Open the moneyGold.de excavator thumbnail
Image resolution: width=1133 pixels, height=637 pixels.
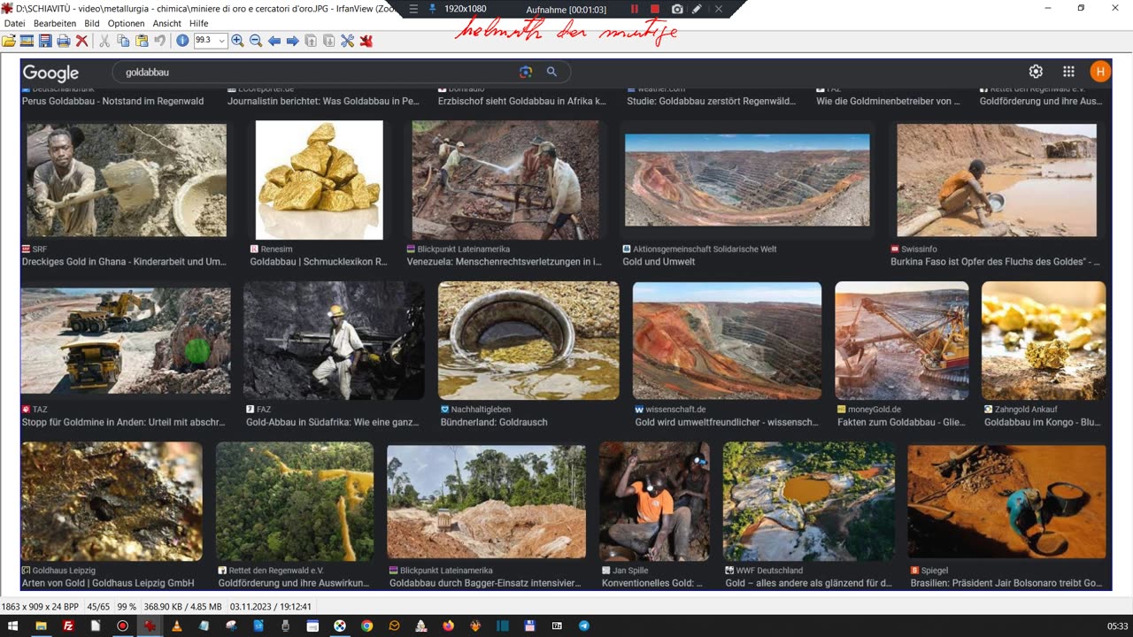coord(902,341)
